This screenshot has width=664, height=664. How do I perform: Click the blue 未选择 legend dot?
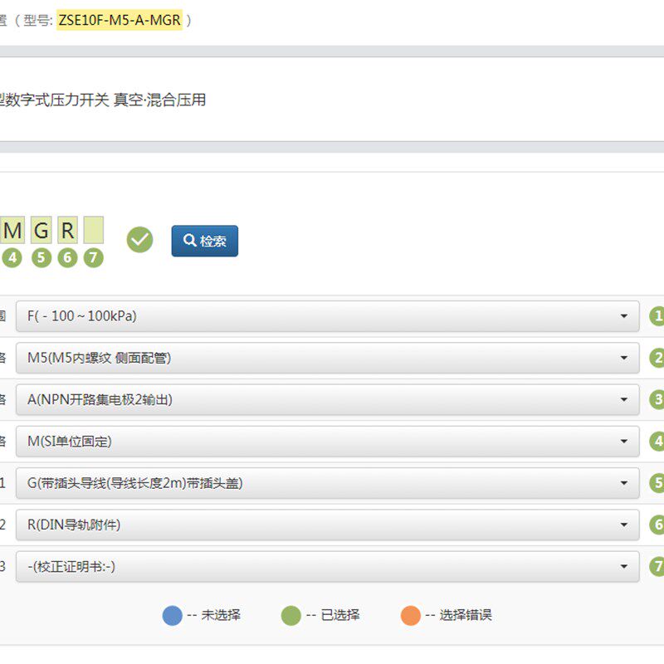click(173, 615)
